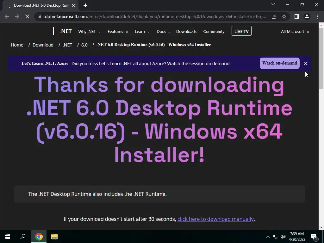324x243 pixels.
Task: Open Chrome profile menu
Action: [x=307, y=16]
